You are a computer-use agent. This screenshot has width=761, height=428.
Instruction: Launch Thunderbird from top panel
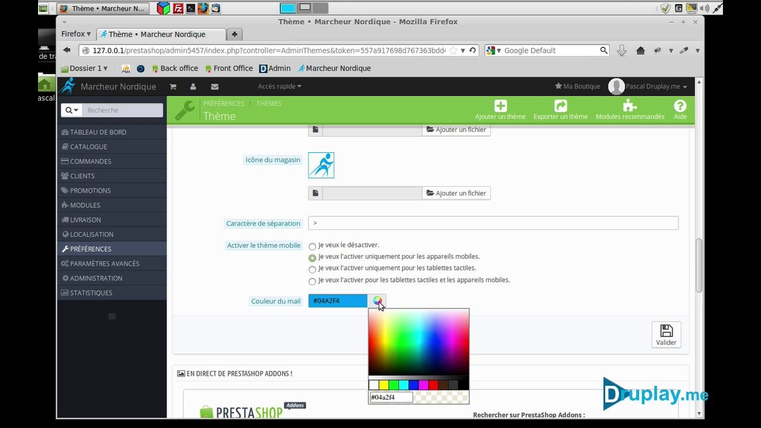pos(216,8)
